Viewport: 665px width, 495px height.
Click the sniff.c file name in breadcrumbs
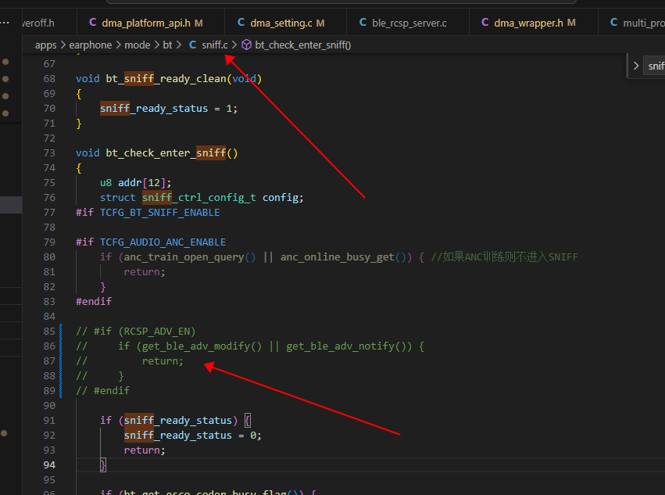pos(215,45)
